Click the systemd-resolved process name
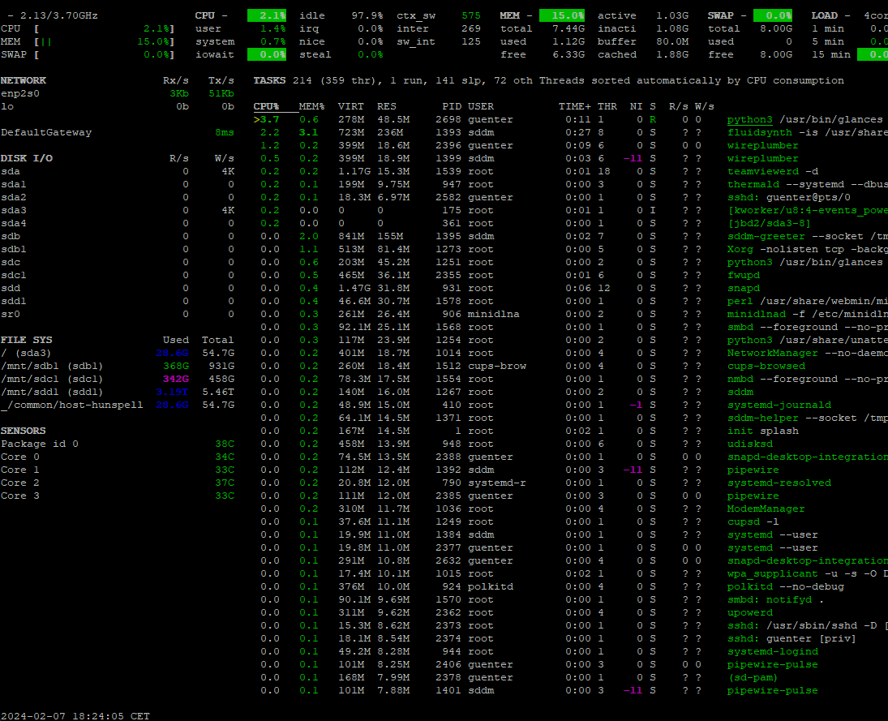This screenshot has width=888, height=721. (x=779, y=483)
